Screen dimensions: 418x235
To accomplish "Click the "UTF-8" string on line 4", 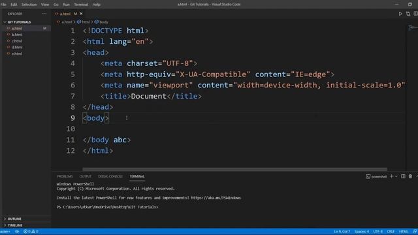I will (178, 63).
